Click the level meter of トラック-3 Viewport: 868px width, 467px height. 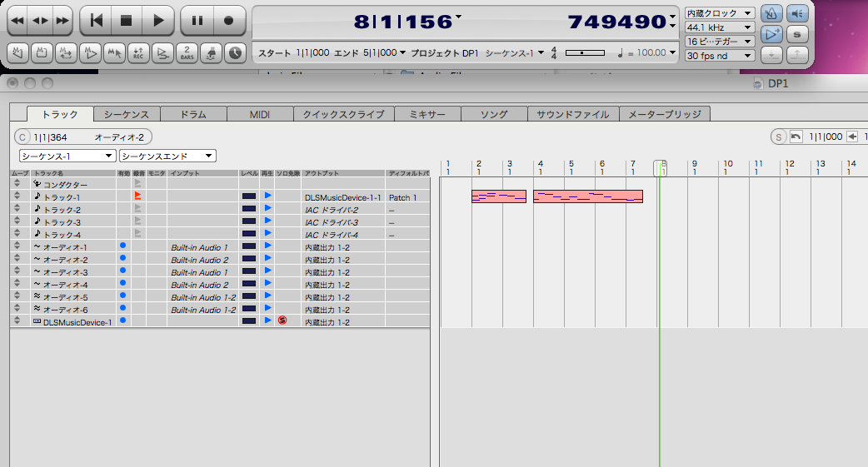click(249, 221)
